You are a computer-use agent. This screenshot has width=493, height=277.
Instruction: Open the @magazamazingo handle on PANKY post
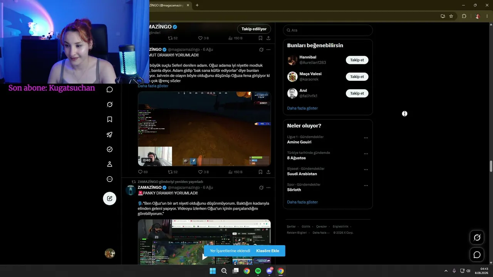184,188
